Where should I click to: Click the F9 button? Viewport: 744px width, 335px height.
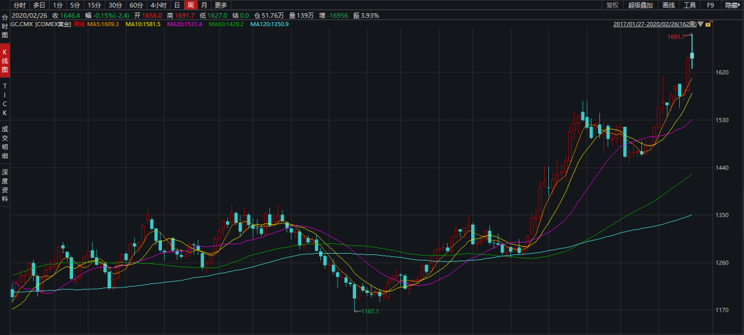tap(710, 6)
